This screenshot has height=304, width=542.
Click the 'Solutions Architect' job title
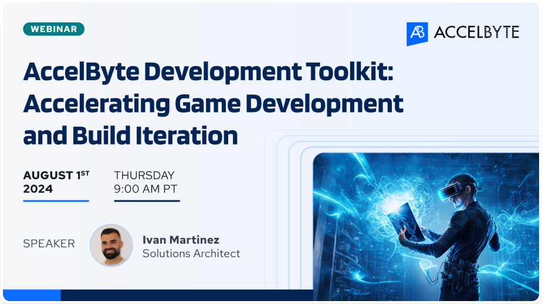(x=191, y=254)
